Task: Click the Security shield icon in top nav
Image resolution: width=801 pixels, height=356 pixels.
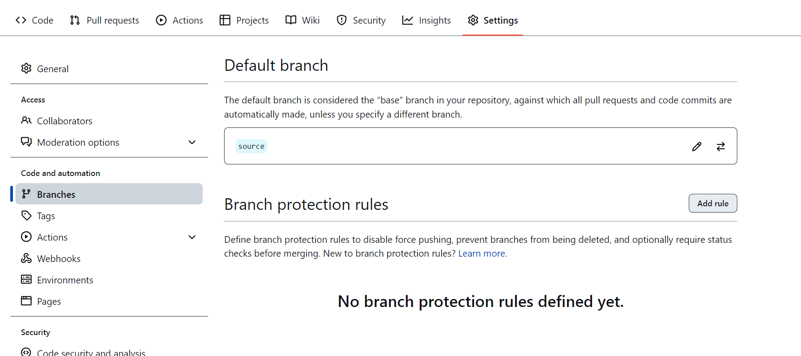Action: coord(342,20)
